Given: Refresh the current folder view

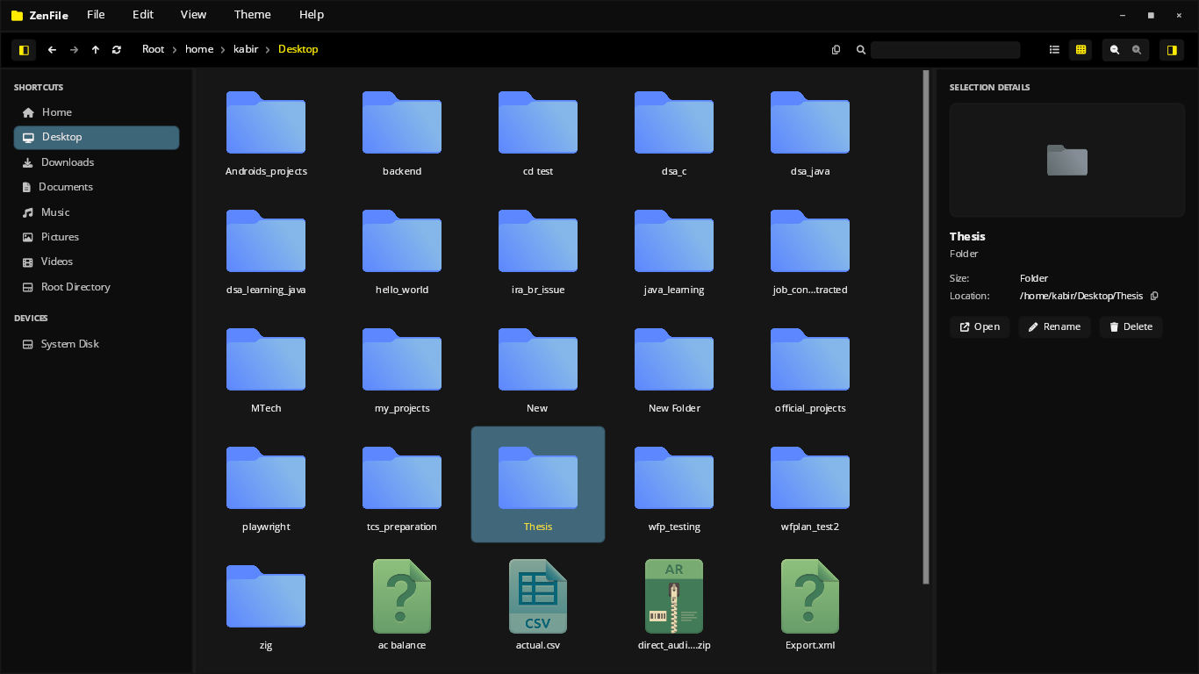Looking at the screenshot, I should click(x=117, y=50).
